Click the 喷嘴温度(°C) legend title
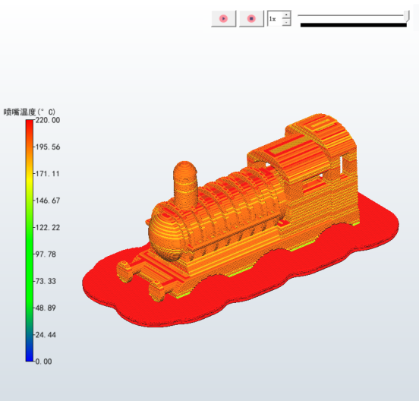 30,112
